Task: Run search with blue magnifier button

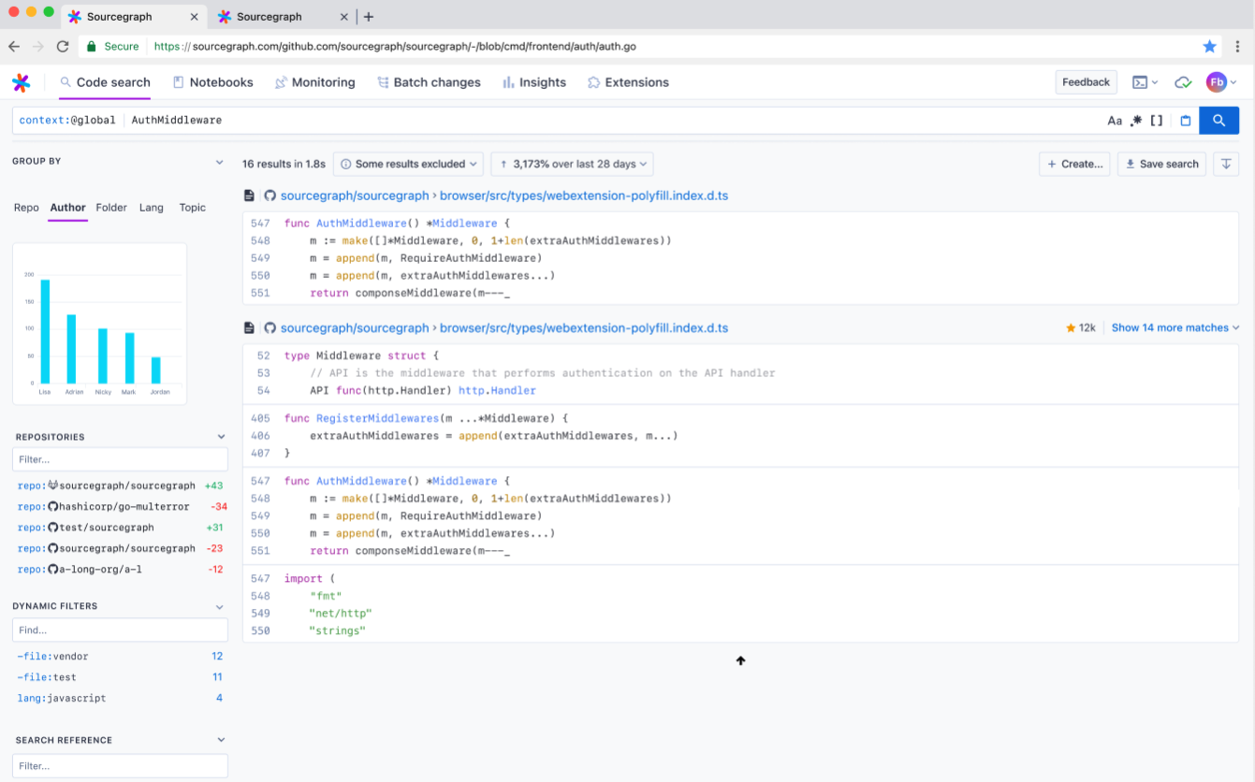Action: point(1219,121)
